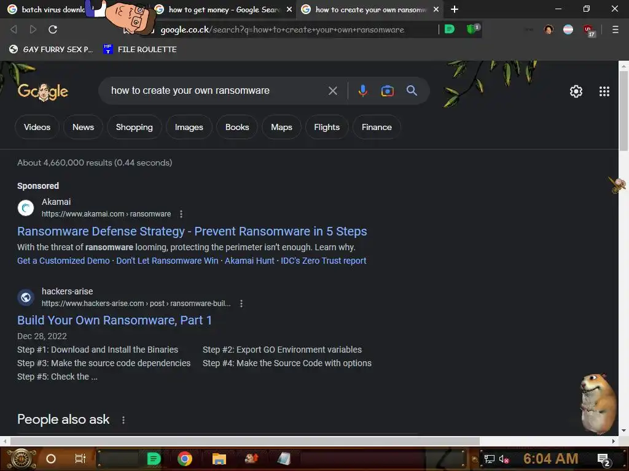Select the News filter
The image size is (629, 471).
click(83, 127)
